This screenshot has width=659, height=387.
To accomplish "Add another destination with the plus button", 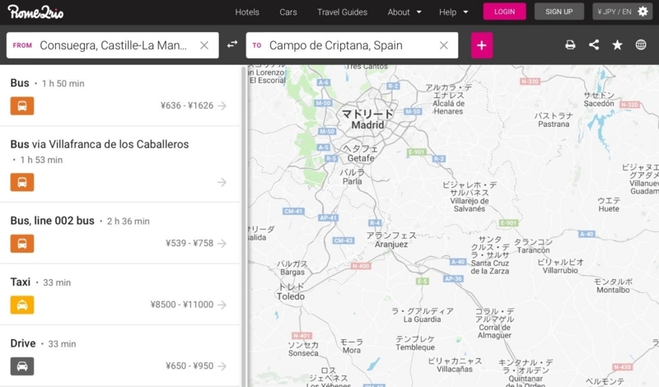I will (x=482, y=45).
